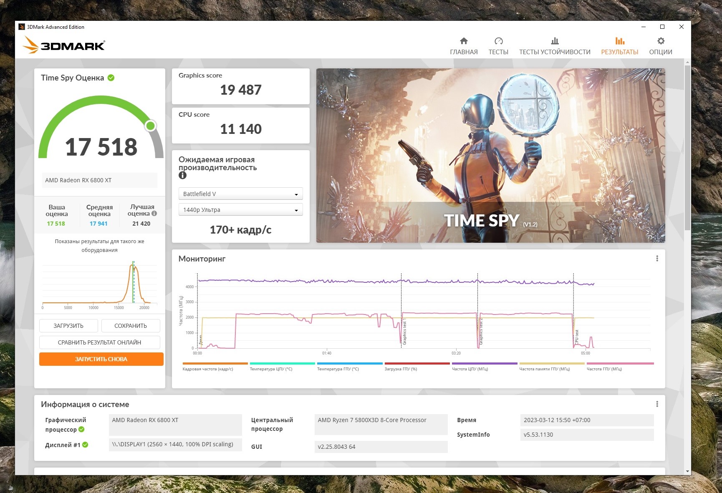Click the green score gauge knob
Image resolution: width=722 pixels, height=493 pixels.
tap(150, 126)
